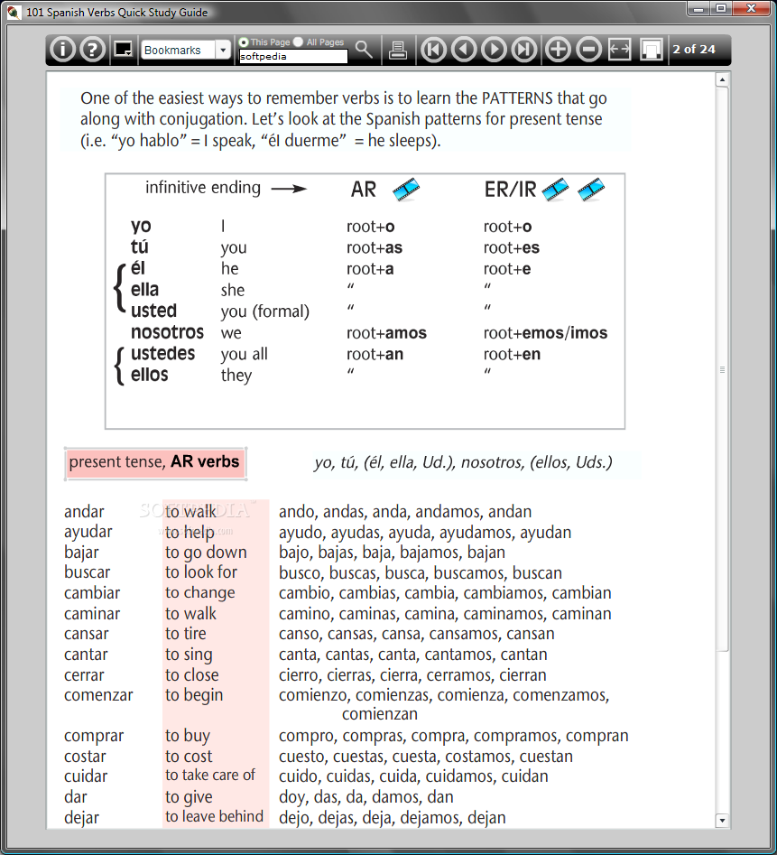Image resolution: width=777 pixels, height=855 pixels.
Task: Click the verb 'costar'
Action: click(85, 757)
